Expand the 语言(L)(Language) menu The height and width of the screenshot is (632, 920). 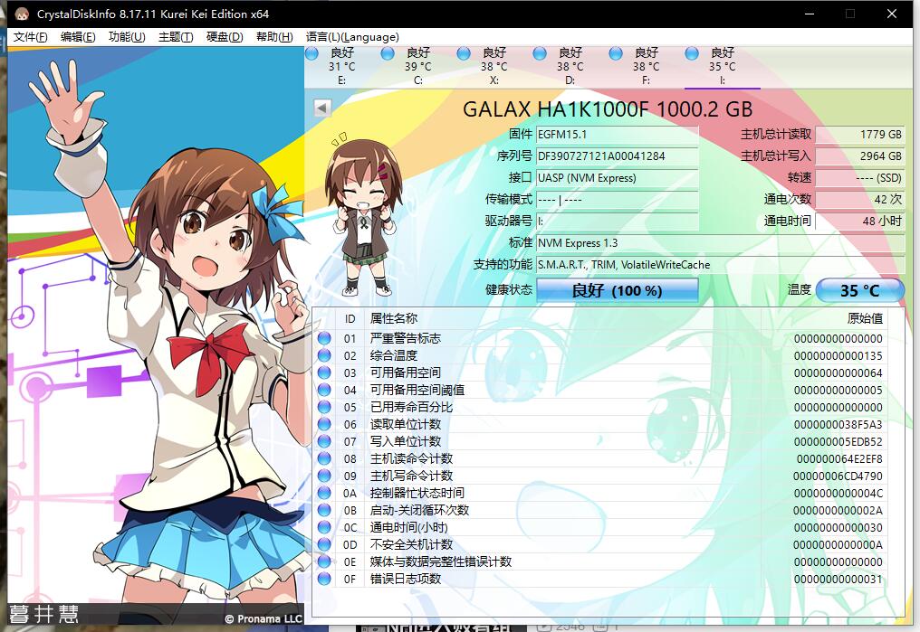click(x=352, y=37)
